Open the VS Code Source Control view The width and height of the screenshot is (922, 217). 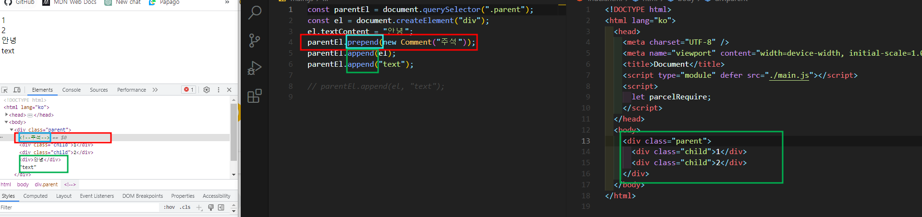255,40
